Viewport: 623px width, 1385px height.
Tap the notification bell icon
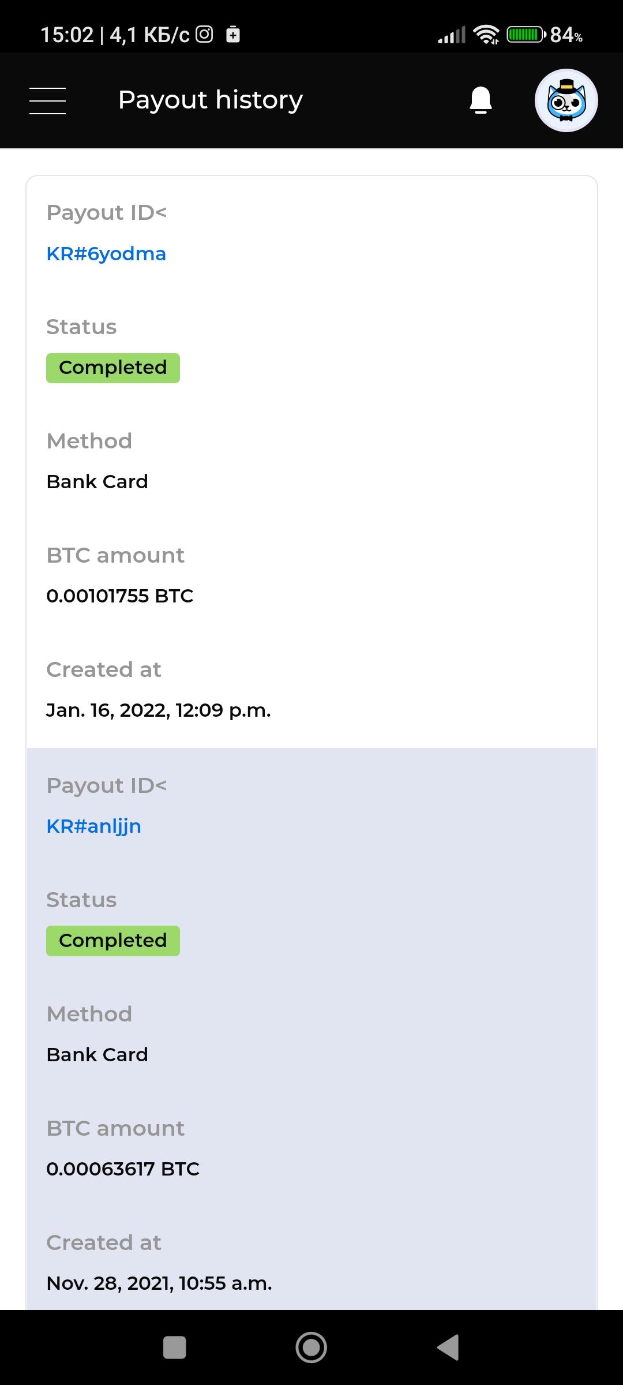(x=481, y=100)
